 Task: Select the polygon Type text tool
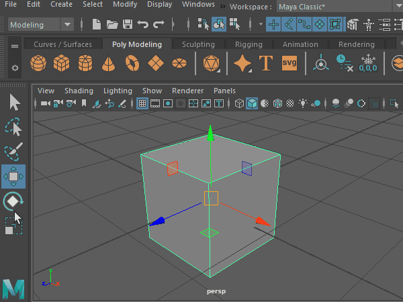(x=266, y=64)
